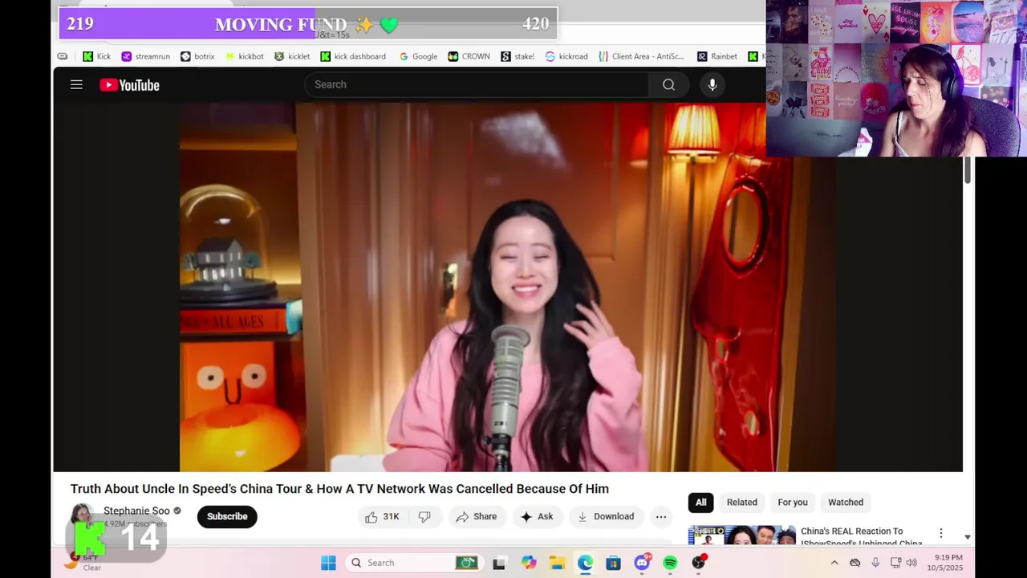Screen dimensions: 1027x578
Task: Open more actions three-dot menu under video
Action: (x=660, y=517)
